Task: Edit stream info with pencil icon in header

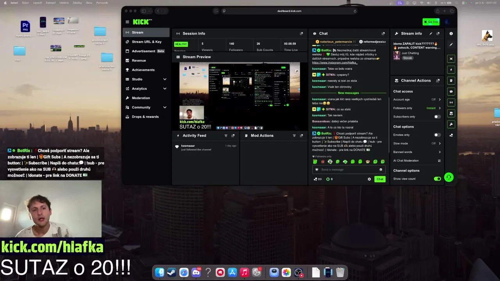Action: pyautogui.click(x=431, y=34)
